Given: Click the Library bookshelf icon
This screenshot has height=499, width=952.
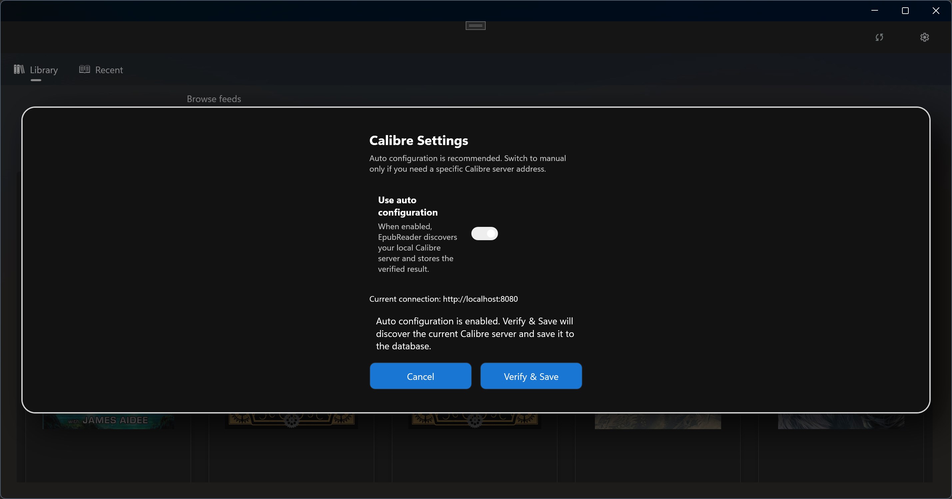Looking at the screenshot, I should (x=19, y=70).
